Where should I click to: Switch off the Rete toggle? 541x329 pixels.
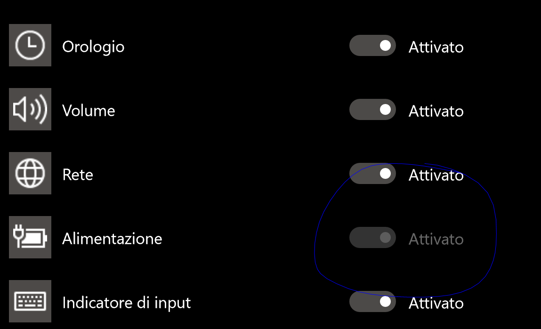[x=372, y=174]
